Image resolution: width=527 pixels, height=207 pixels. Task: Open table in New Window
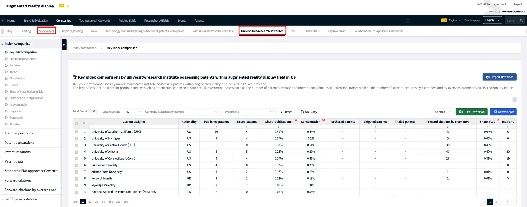pyautogui.click(x=503, y=112)
